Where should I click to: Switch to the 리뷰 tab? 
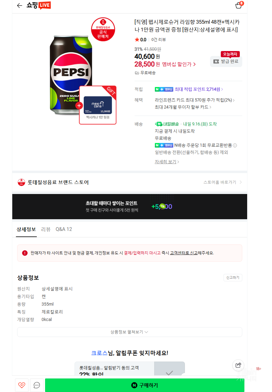coord(46,229)
